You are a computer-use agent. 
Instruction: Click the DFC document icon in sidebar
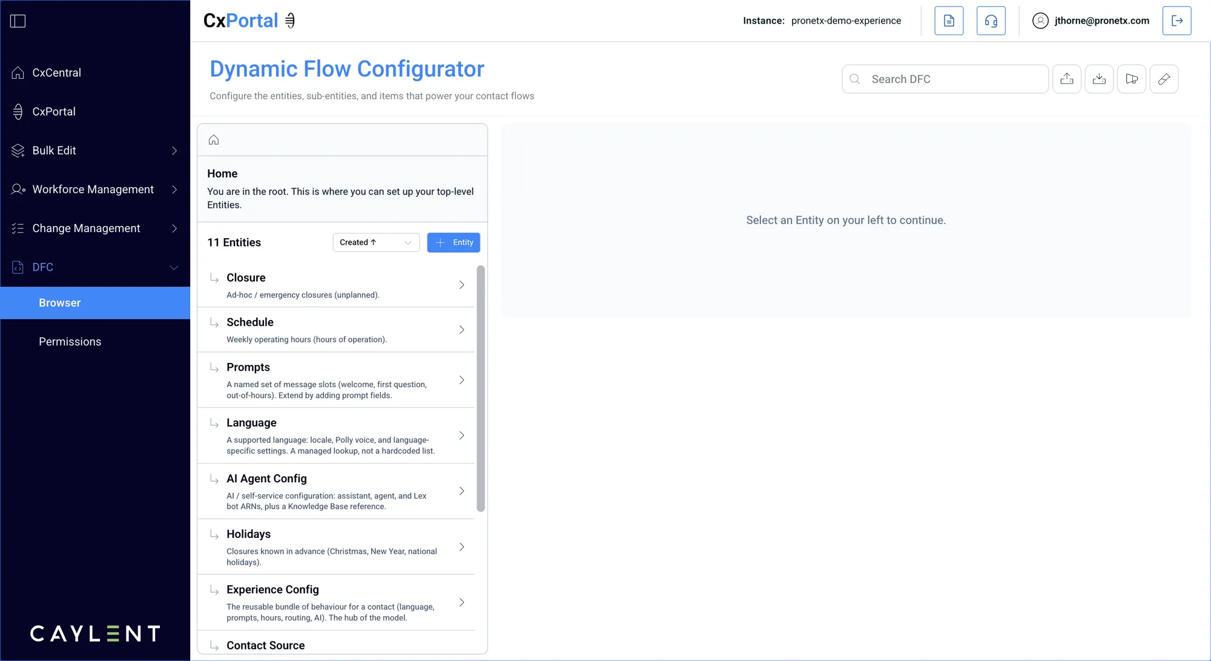click(x=18, y=267)
